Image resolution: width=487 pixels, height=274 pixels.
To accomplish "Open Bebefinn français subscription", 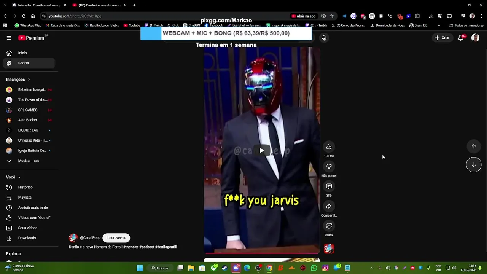I will [29, 90].
